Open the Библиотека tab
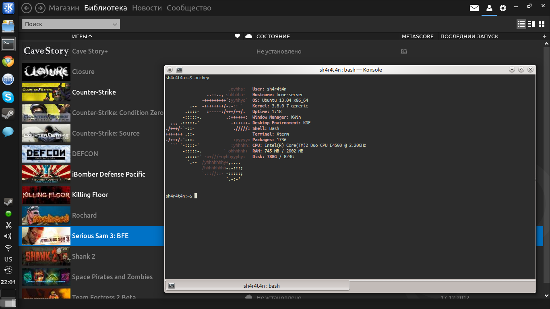The image size is (550, 309). pos(105,8)
